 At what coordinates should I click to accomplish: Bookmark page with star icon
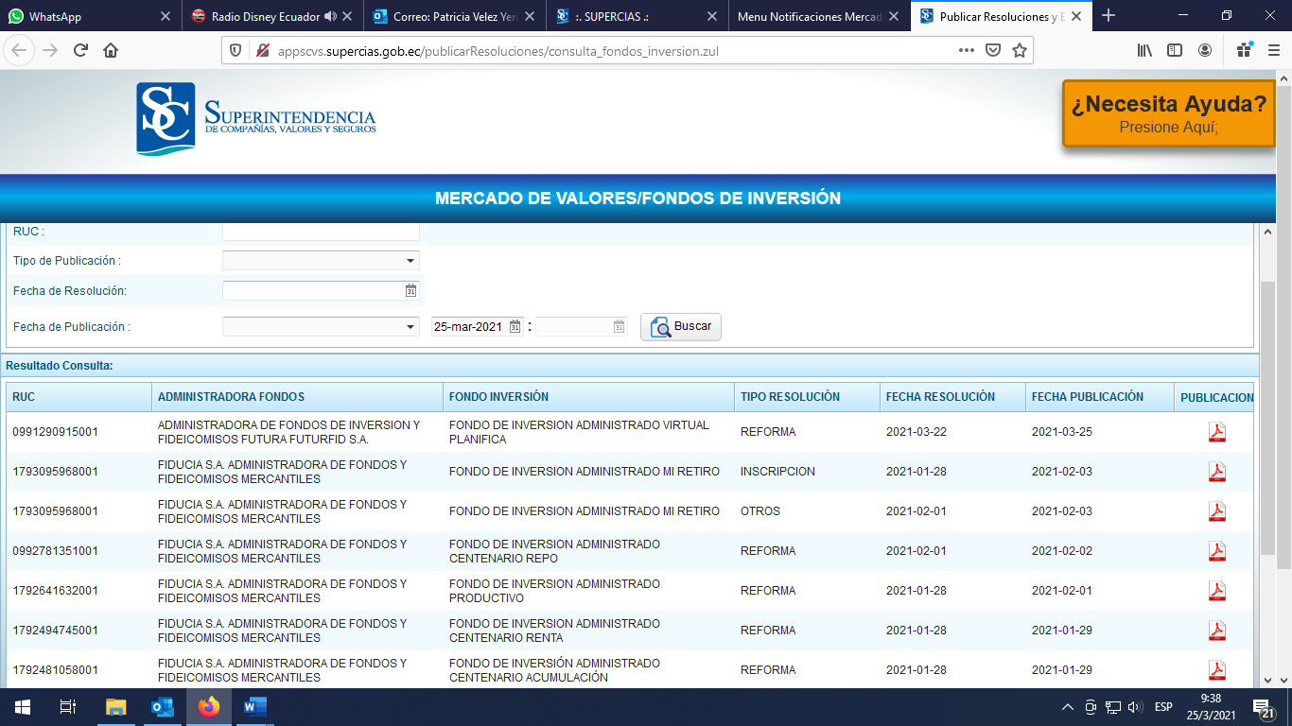point(1019,51)
